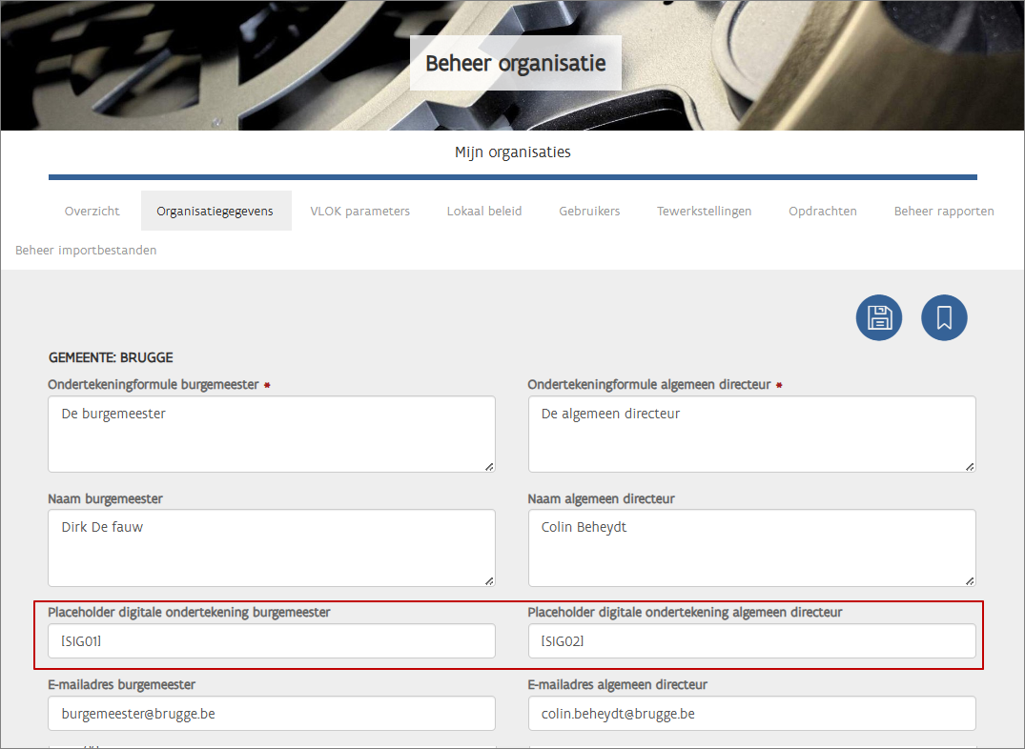
Task: Focus the Ondertekeningformule burgemeester text area
Action: (x=271, y=434)
